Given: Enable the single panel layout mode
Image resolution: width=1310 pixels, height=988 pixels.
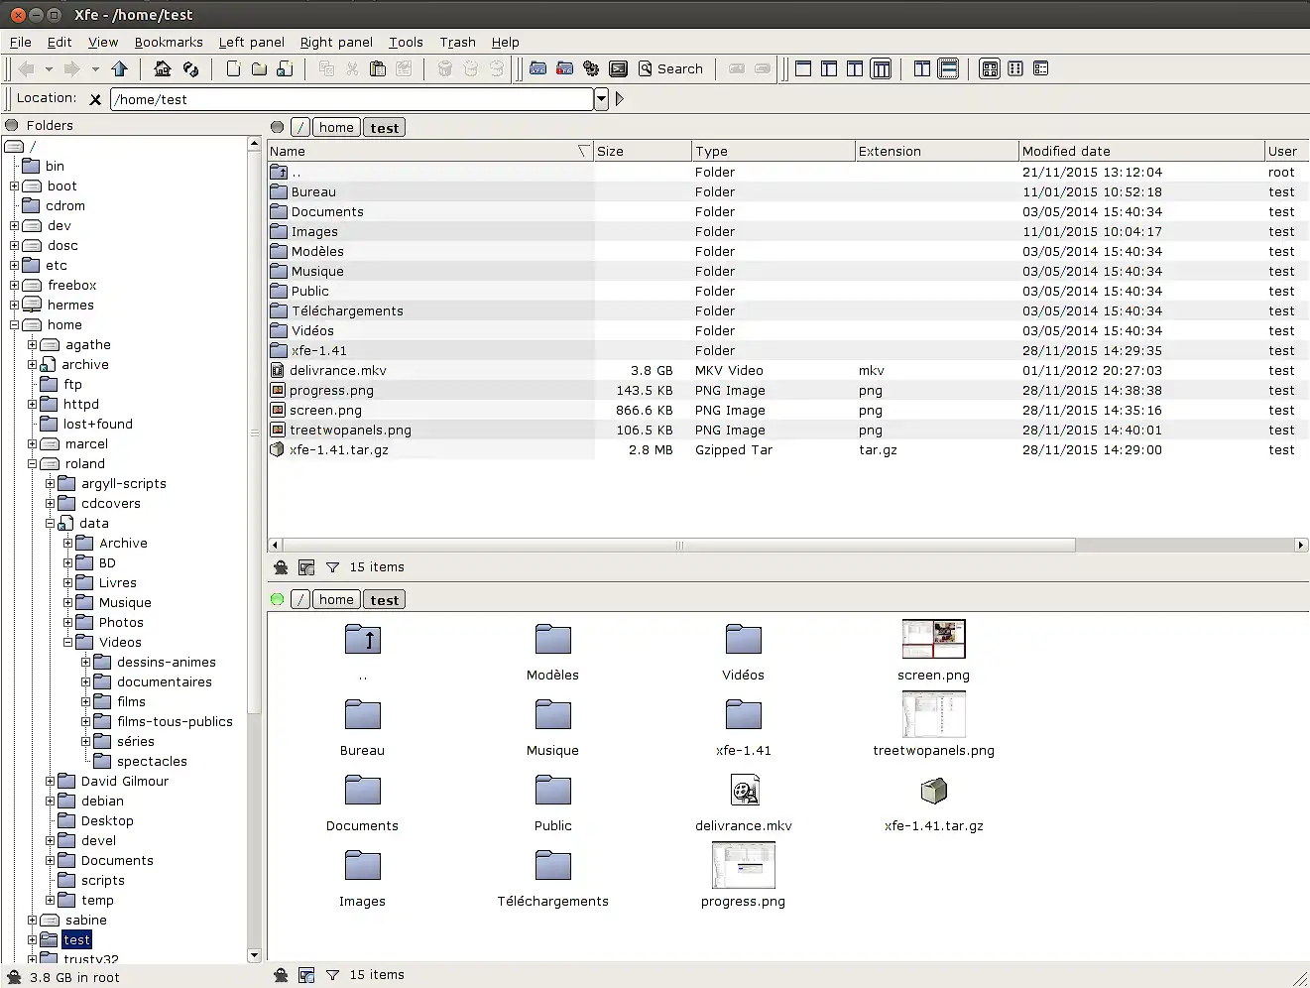Looking at the screenshot, I should [803, 68].
